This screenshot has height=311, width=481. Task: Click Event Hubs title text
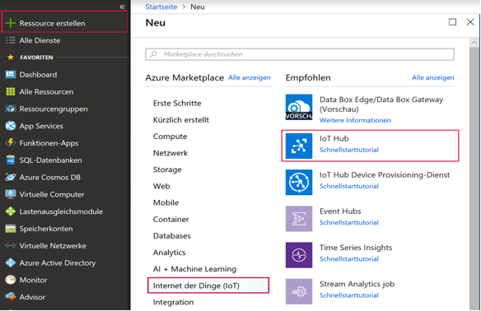click(x=340, y=211)
